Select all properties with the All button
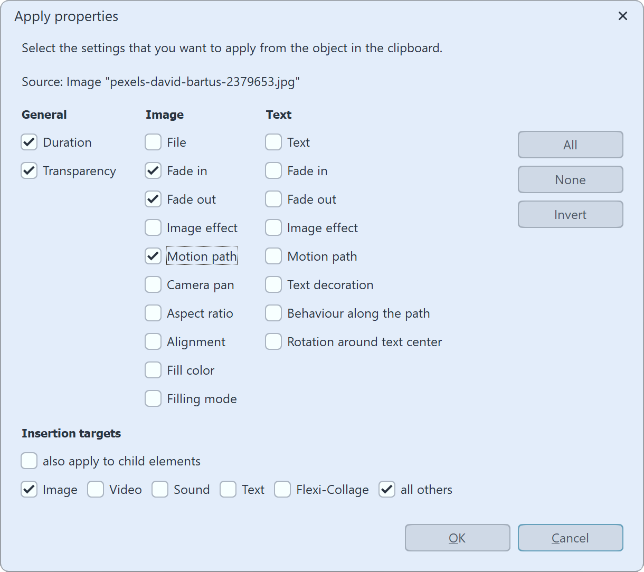Image resolution: width=644 pixels, height=572 pixels. (x=570, y=145)
